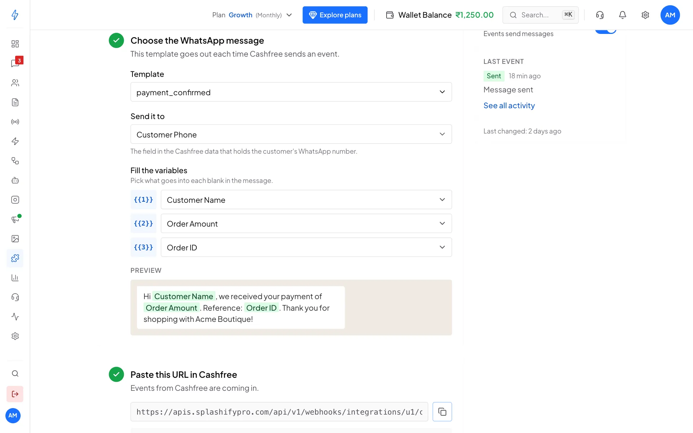The width and height of the screenshot is (693, 433).
Task: Open the campaigns megaphone icon
Action: 15,219
